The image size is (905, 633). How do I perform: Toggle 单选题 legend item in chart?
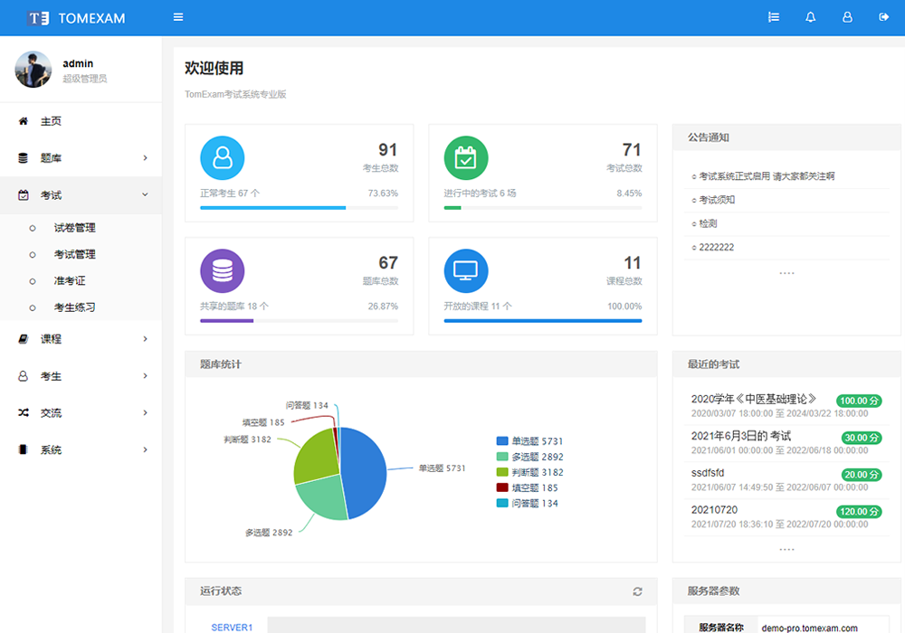click(x=529, y=441)
